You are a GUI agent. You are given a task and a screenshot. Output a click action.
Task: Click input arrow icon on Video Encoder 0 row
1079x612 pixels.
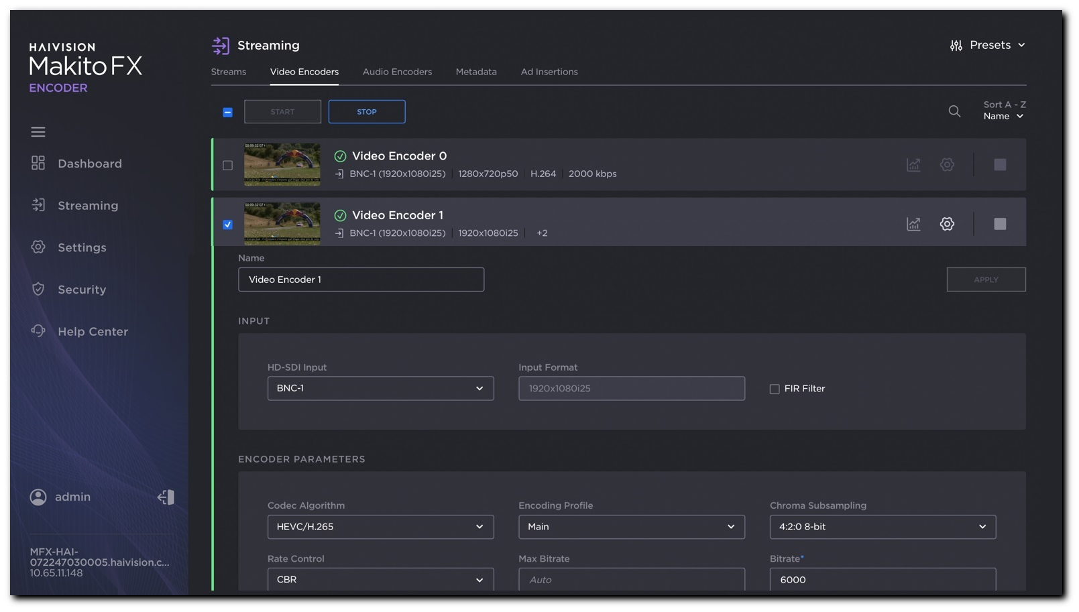coord(339,174)
